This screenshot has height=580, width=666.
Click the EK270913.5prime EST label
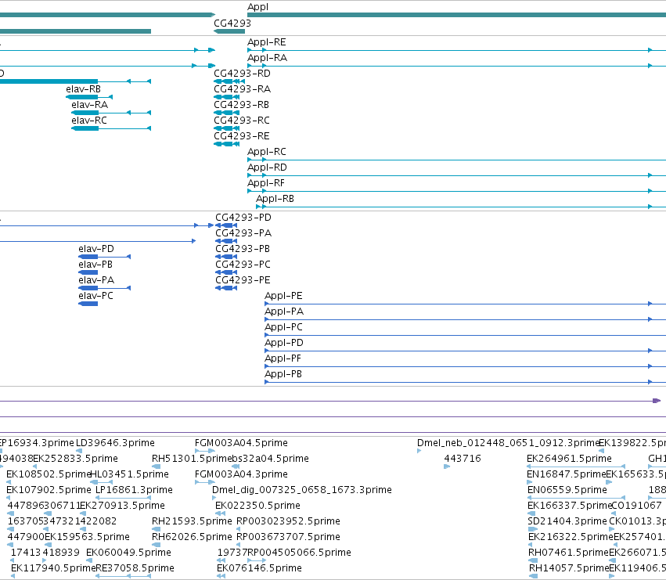coord(122,506)
